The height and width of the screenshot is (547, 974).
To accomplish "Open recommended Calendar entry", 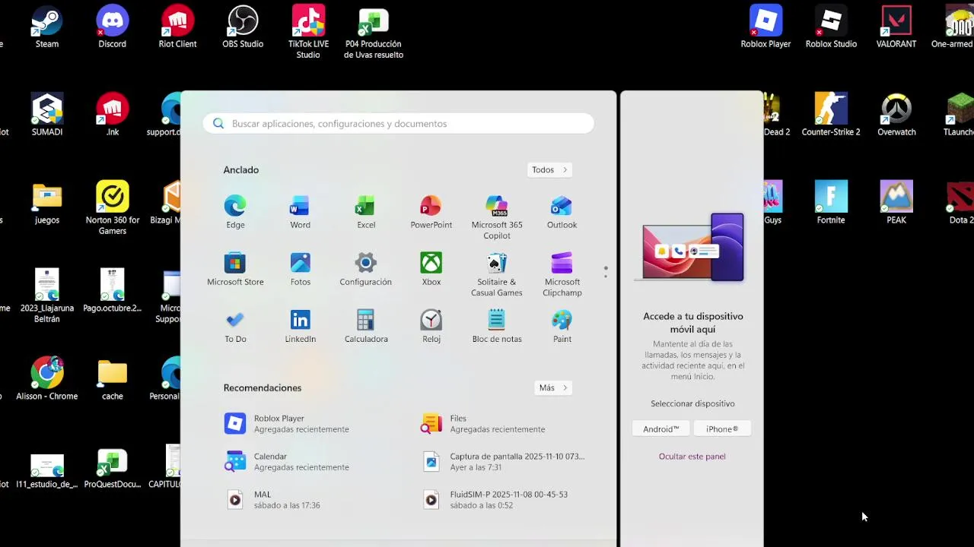I will pyautogui.click(x=310, y=462).
